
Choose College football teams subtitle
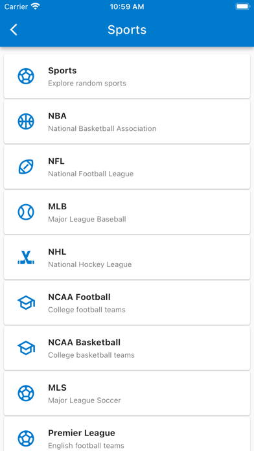coord(87,310)
